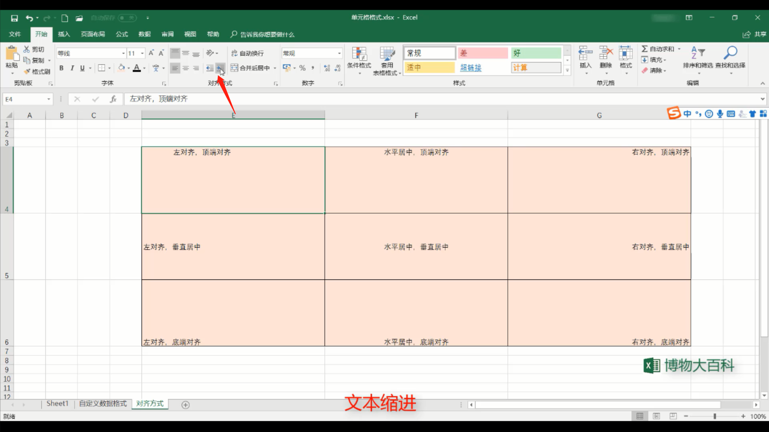This screenshot has height=432, width=769.
Task: Open the Page Layout (页面布局) tab
Action: click(93, 34)
